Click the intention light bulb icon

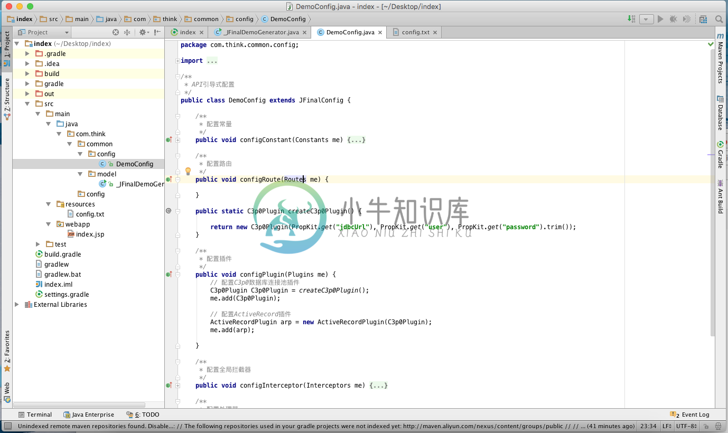coord(188,171)
